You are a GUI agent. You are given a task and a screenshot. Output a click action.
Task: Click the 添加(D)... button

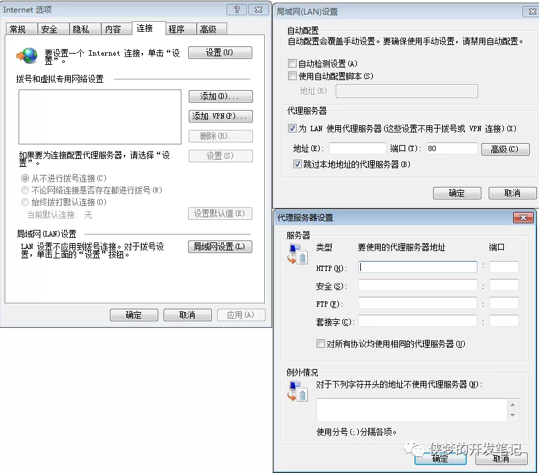pos(220,96)
